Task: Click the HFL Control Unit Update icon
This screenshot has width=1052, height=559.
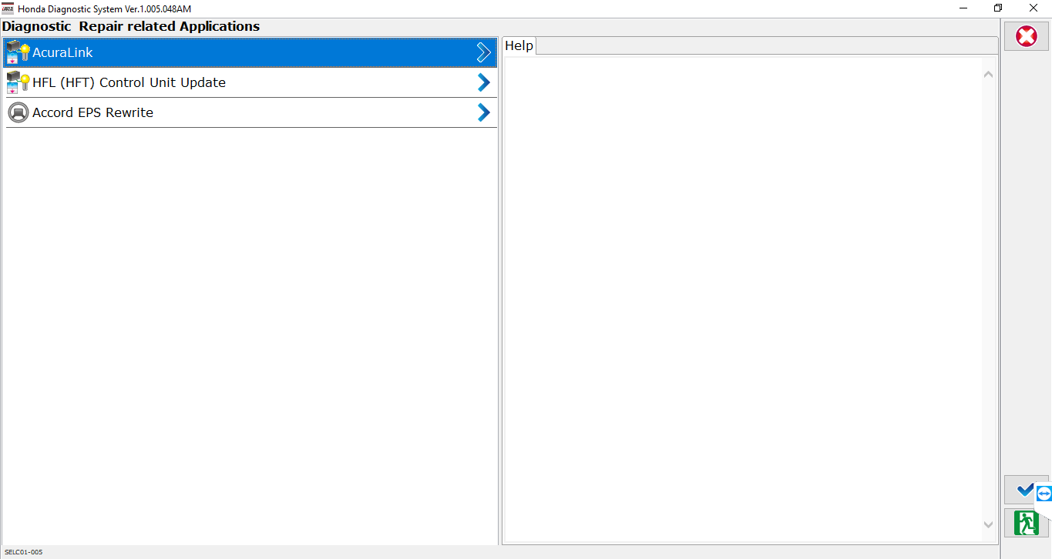Action: click(x=18, y=82)
